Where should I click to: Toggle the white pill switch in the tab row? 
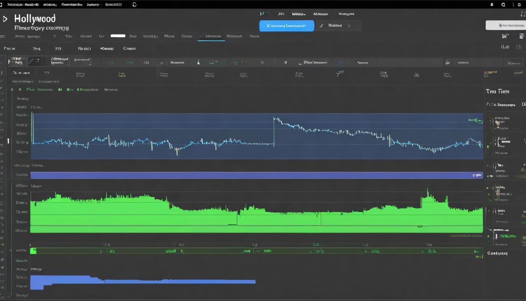[x=118, y=36]
